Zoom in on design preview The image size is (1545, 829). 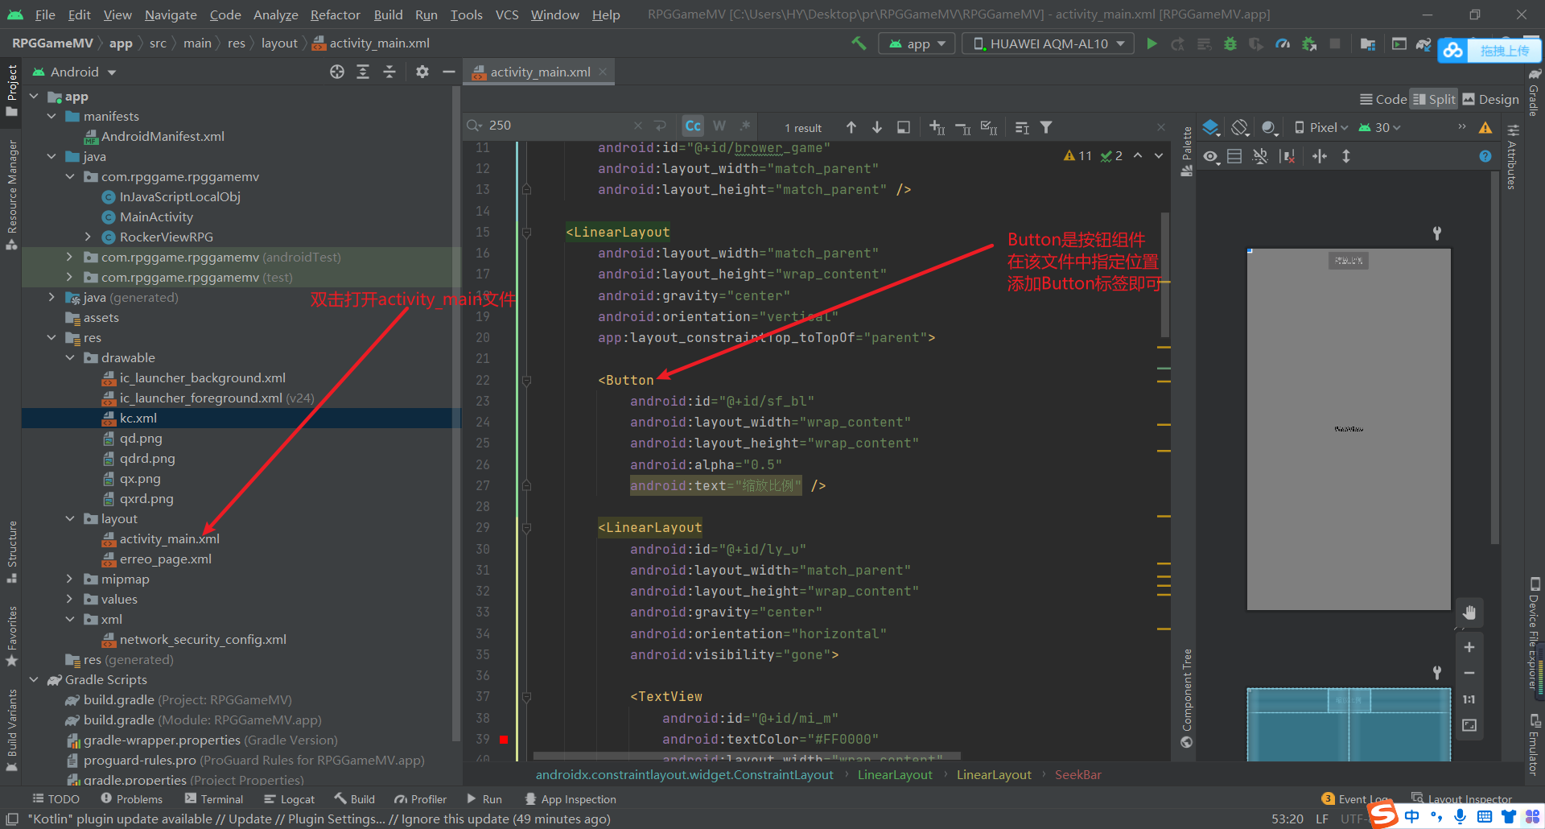pos(1469,647)
